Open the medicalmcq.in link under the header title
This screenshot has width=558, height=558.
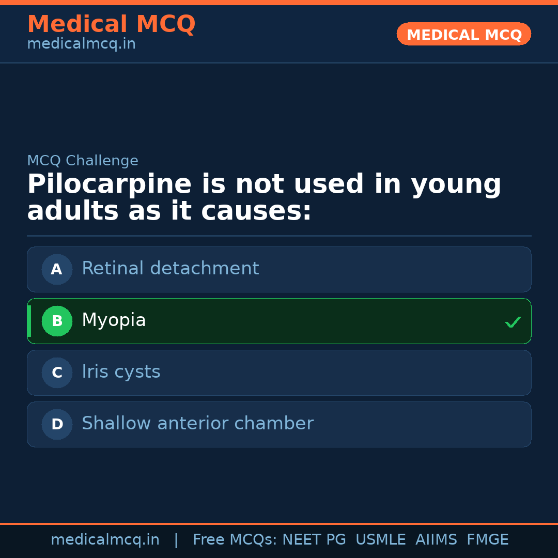tap(81, 44)
